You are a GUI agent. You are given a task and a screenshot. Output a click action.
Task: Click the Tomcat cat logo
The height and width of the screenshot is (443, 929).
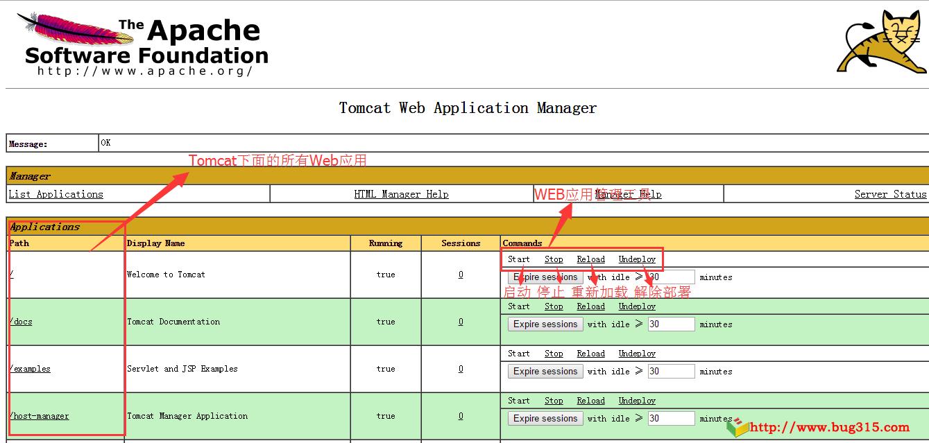point(882,42)
